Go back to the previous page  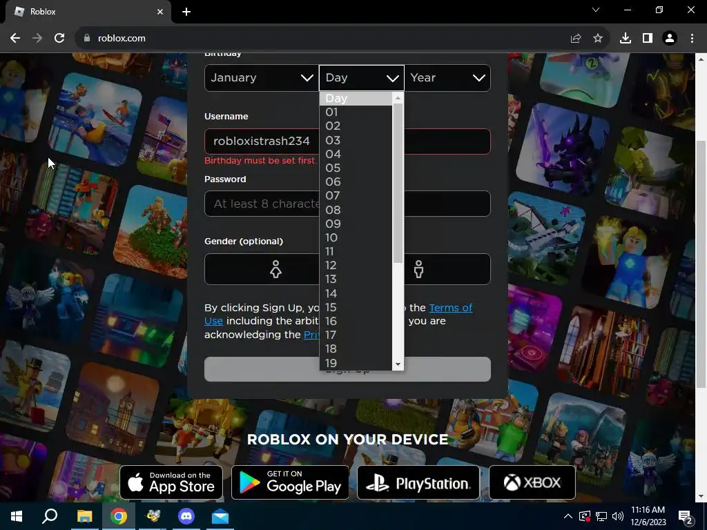(15, 39)
